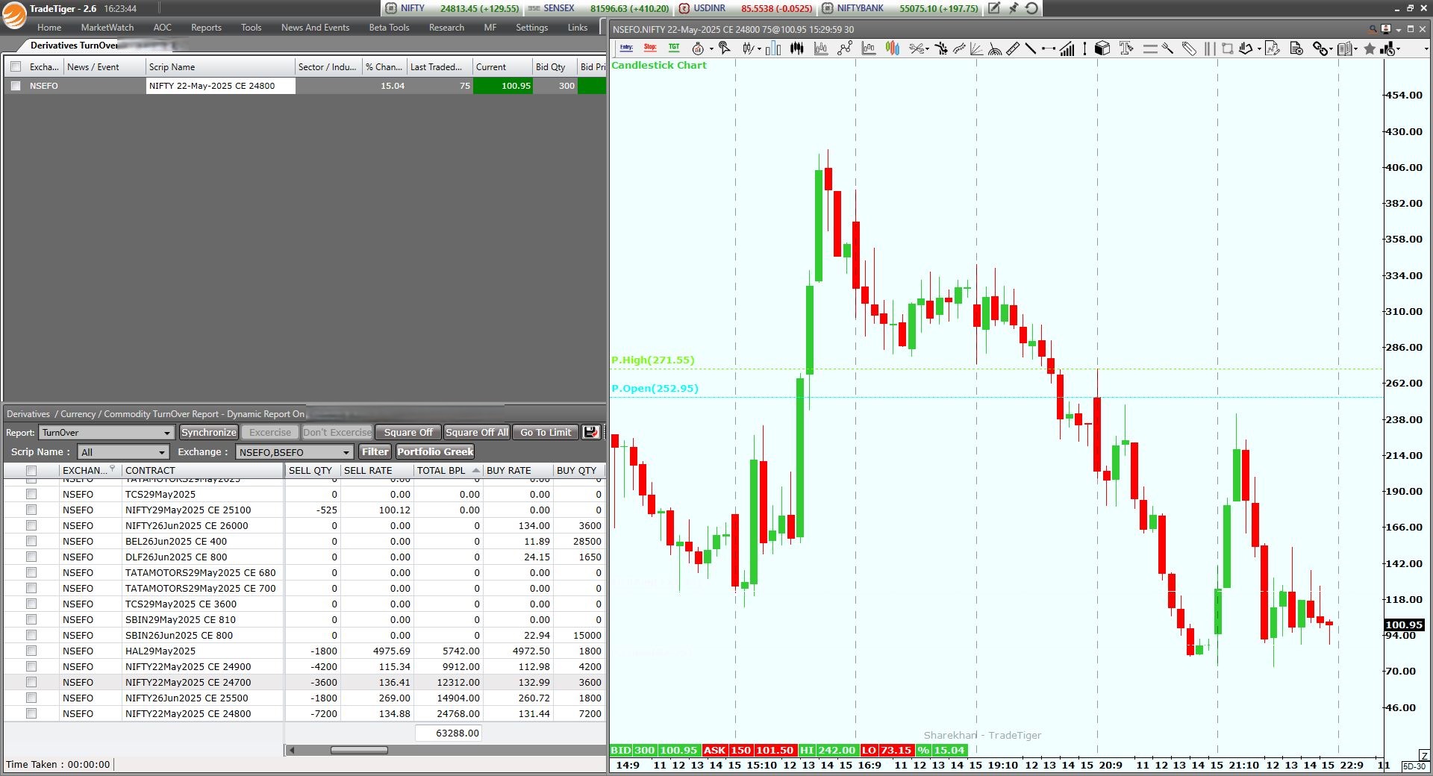Select the line with dots chart icon
This screenshot has height=776, width=1433.
point(845,48)
